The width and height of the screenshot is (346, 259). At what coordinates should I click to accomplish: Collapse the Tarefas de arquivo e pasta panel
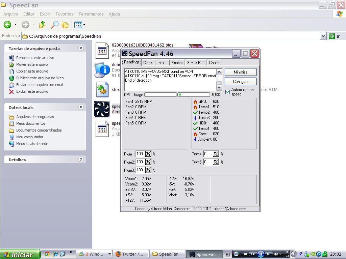(x=81, y=48)
